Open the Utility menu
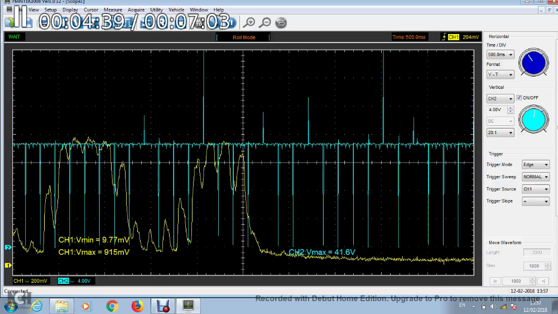The width and height of the screenshot is (558, 314). pos(156,10)
